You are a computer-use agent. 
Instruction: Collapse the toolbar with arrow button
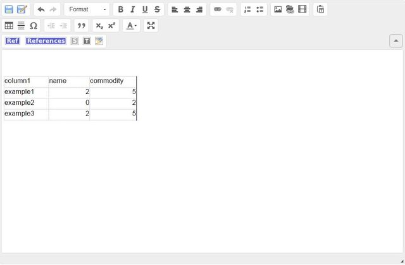coord(396,41)
